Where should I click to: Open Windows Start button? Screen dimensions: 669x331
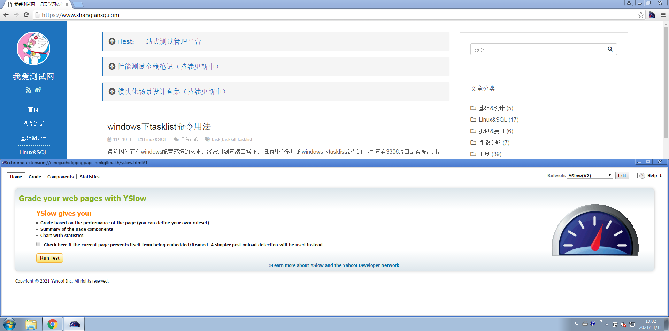(x=9, y=324)
